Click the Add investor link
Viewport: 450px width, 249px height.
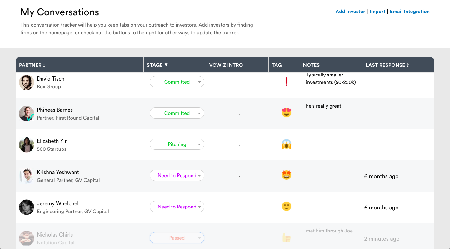pos(350,12)
